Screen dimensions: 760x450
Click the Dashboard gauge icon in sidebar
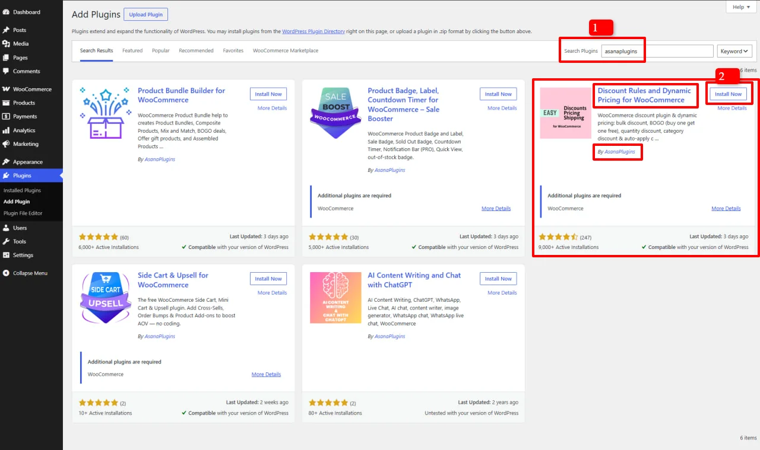coord(6,12)
